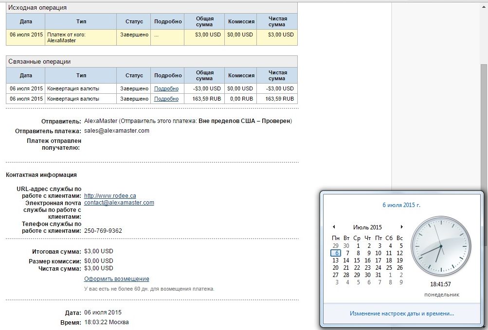This screenshot has width=488, height=330.
Task: Select July 15 in the calendar
Action: pos(357,261)
